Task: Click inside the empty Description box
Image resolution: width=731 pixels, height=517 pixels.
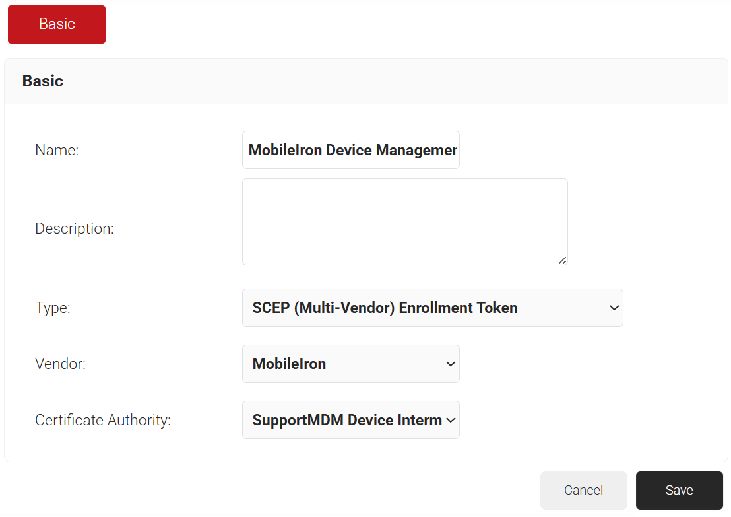Action: click(404, 221)
